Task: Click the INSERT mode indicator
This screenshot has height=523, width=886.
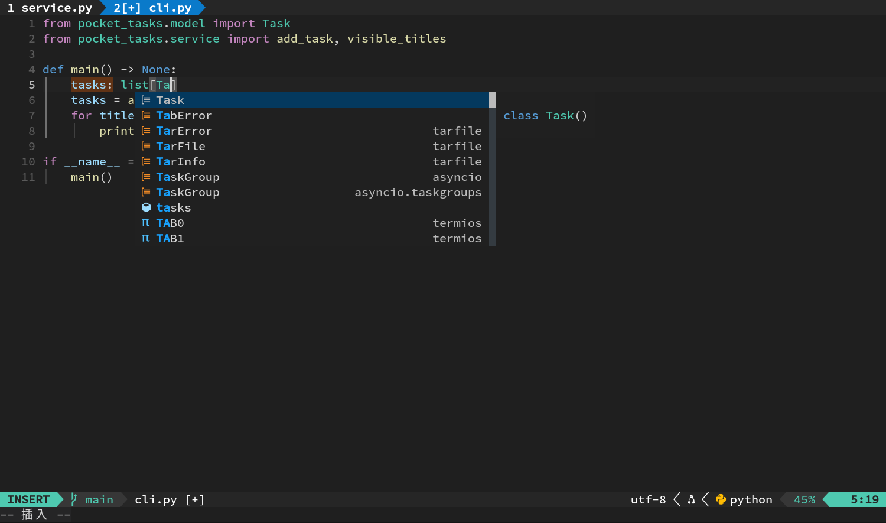Action: [x=28, y=499]
